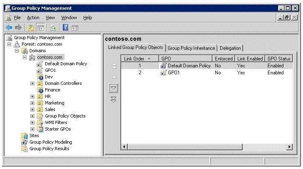303x169 pixels.
Task: Select root Group Policy Management node
Action: pyautogui.click(x=39, y=38)
